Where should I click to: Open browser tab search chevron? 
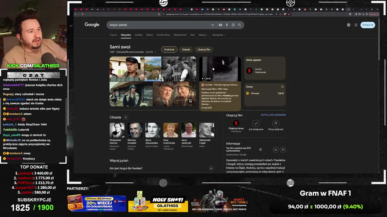pos(362,9)
